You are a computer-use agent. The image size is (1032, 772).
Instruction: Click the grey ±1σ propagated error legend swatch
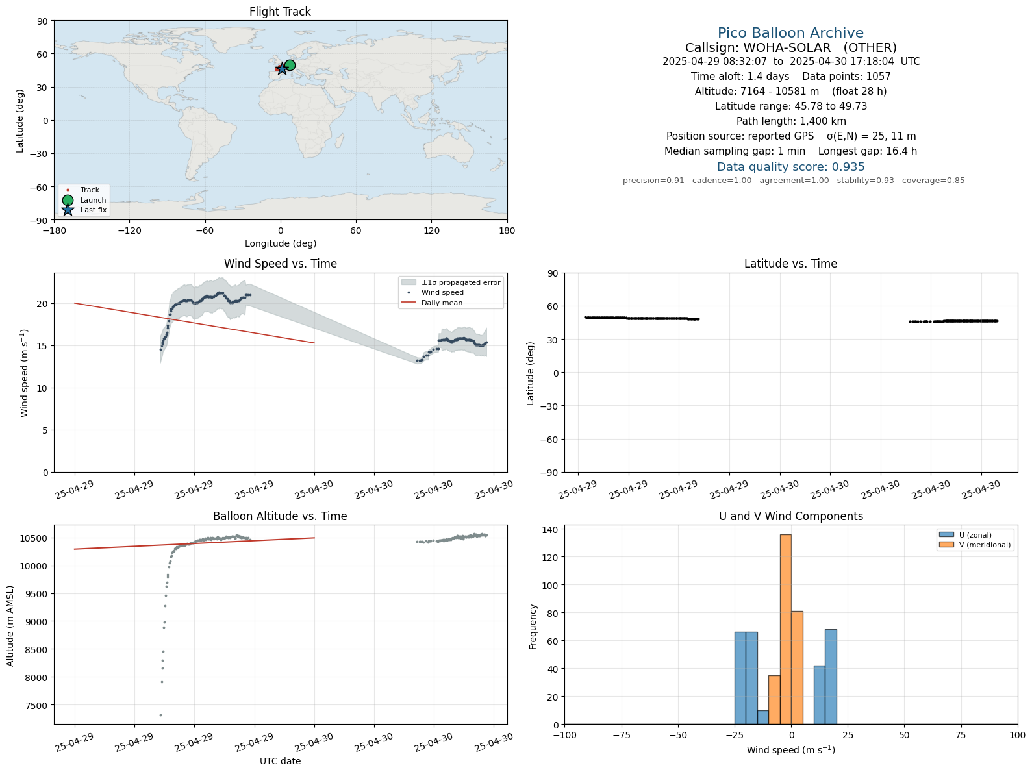(409, 282)
